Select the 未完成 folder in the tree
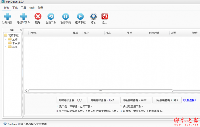 (x=16, y=43)
